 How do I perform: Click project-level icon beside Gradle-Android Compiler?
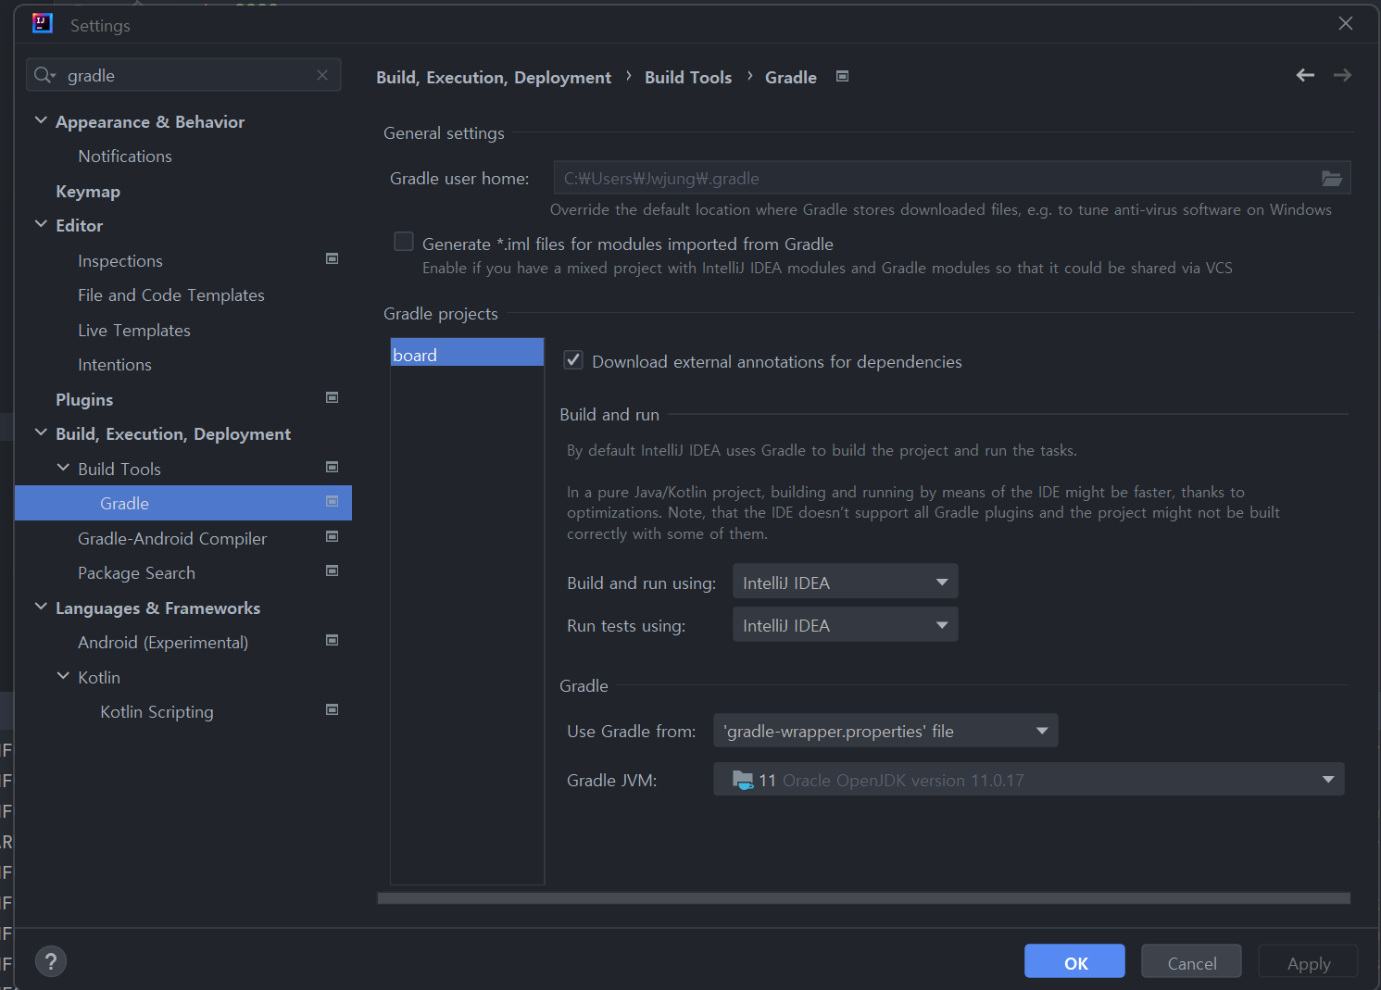(333, 536)
